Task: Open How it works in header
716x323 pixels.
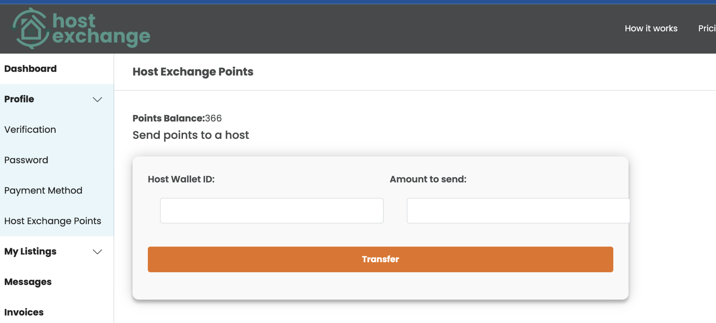Action: point(651,28)
